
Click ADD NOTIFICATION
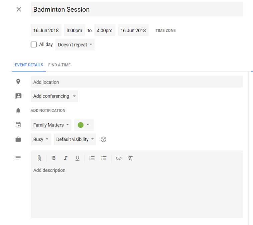(x=48, y=110)
